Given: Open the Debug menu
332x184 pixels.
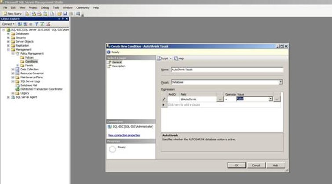Looking at the screenshot, I should 45,7.
